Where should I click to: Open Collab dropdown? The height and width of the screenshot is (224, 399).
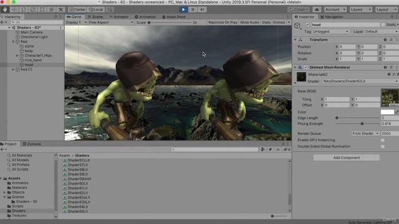[x=299, y=9]
